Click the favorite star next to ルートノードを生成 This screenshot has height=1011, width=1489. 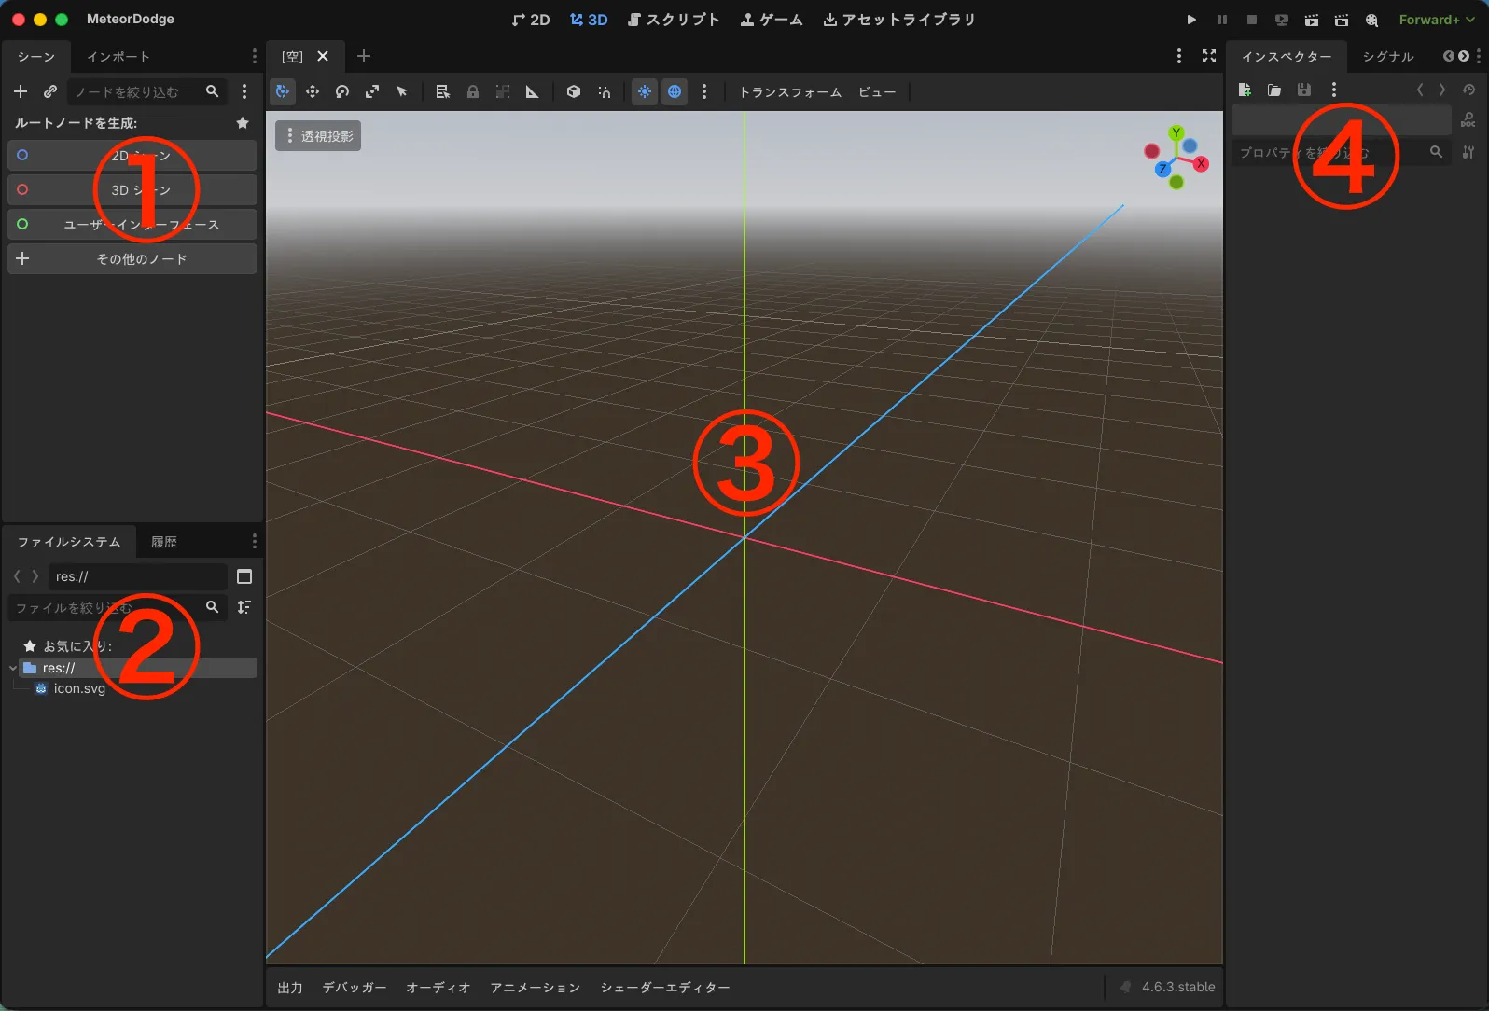click(243, 123)
